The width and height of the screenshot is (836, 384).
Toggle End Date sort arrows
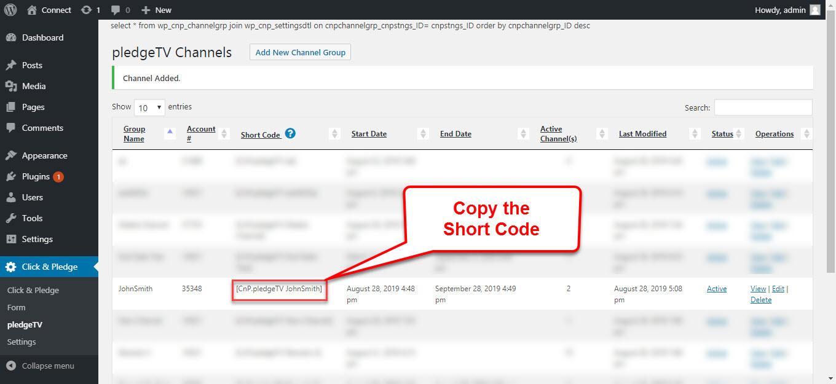coord(523,133)
